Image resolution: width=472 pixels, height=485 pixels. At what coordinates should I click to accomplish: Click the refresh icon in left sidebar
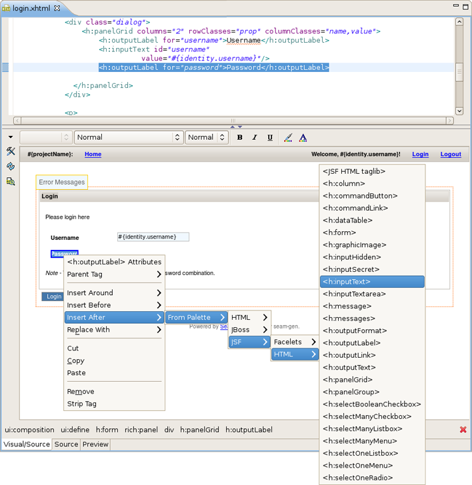click(x=11, y=167)
